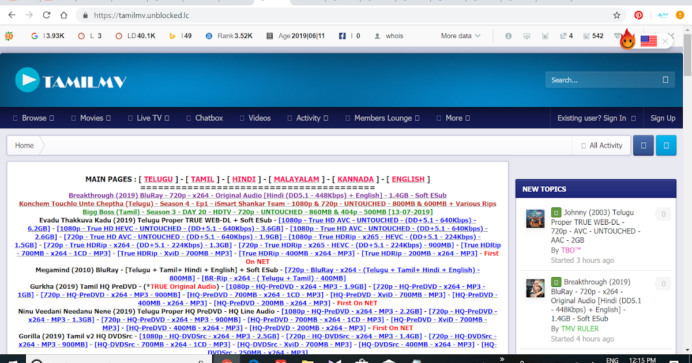Expand the More data dropdown
This screenshot has width=692, height=363.
tap(461, 36)
